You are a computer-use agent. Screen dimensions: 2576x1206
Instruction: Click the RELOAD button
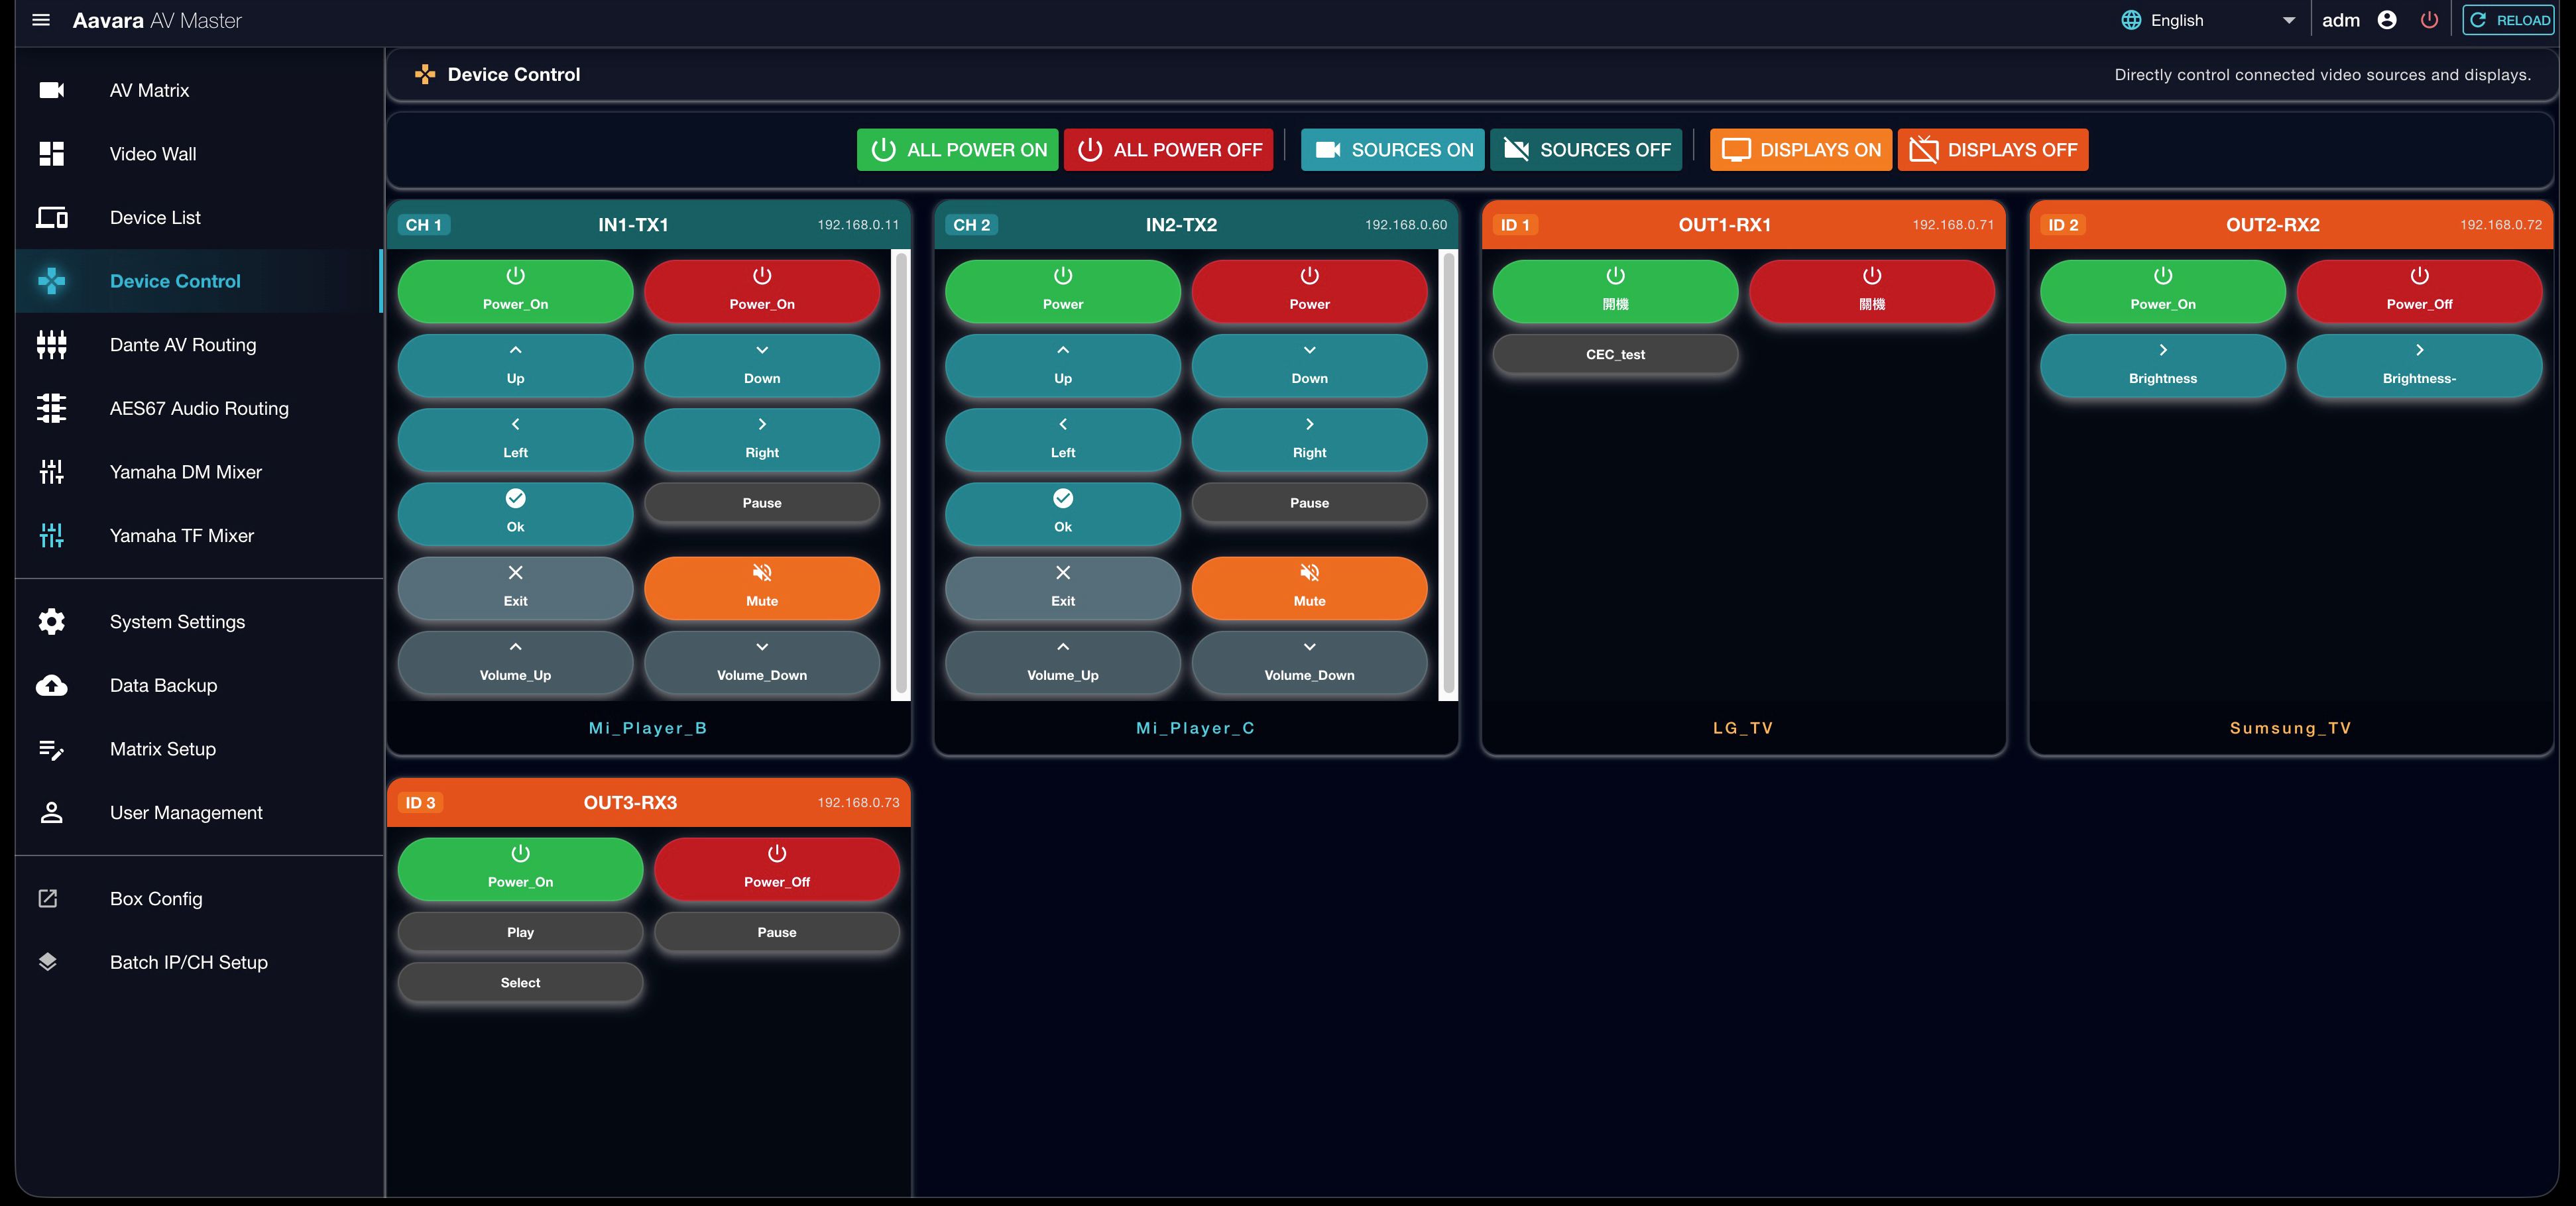pyautogui.click(x=2508, y=20)
